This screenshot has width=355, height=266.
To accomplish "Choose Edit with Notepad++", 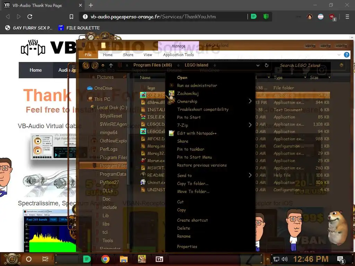I will point(197,133).
